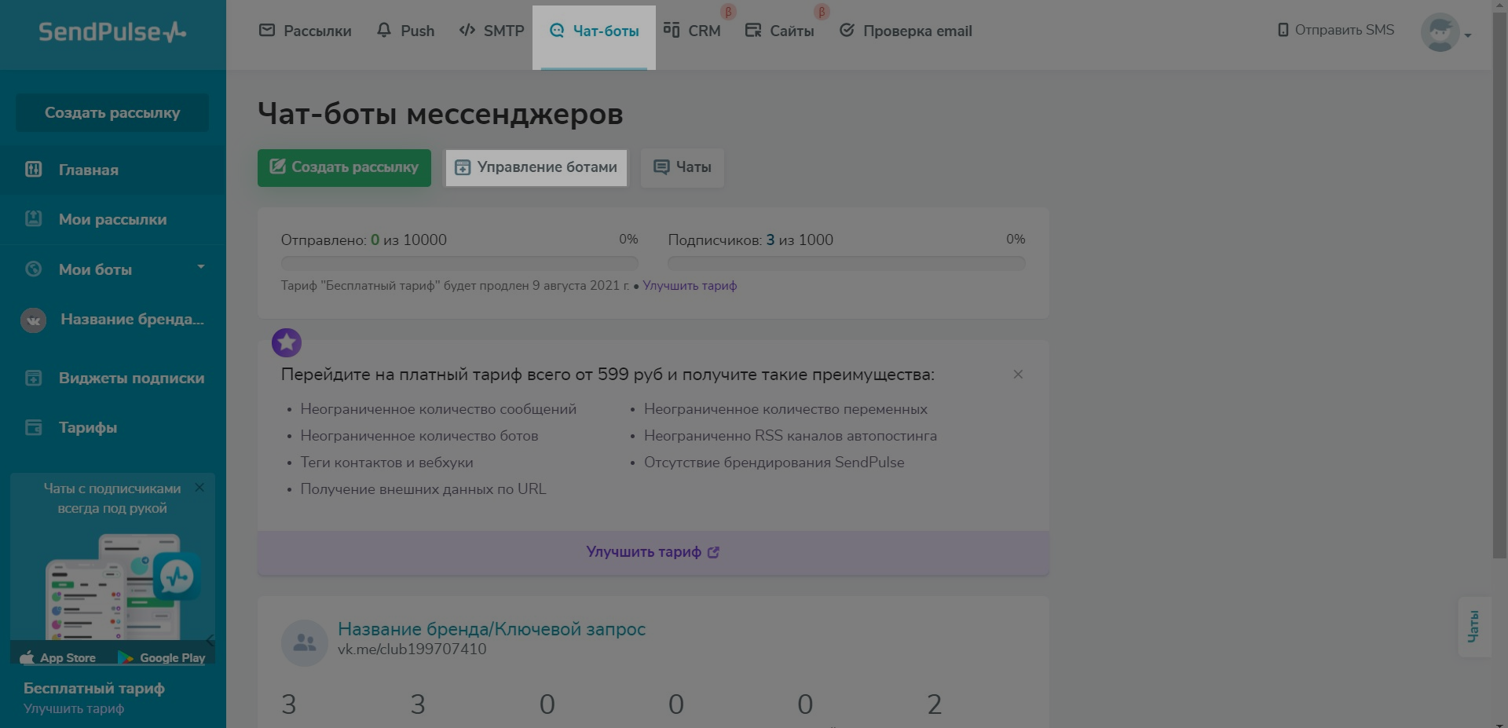This screenshot has width=1508, height=728.
Task: Click the Подписчиков progress bar
Action: 847,263
